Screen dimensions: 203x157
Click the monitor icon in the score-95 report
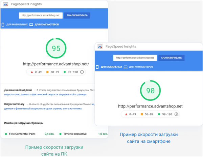tap(31, 25)
